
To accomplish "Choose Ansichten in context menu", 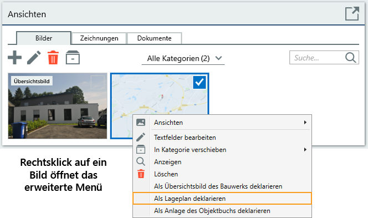I will click(x=222, y=123).
